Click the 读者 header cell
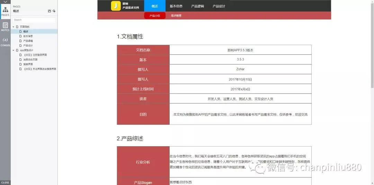The width and height of the screenshot is (374, 185). pyautogui.click(x=143, y=99)
